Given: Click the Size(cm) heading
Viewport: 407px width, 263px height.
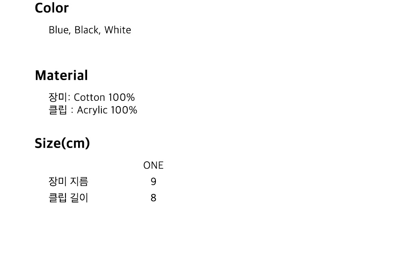Looking at the screenshot, I should (62, 143).
